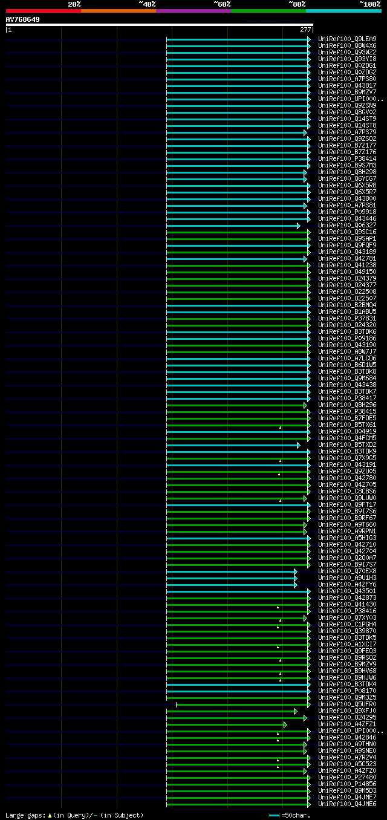Open hit UniRef100_Q9ZSN9
The width and height of the screenshot is (387, 820).
(347, 106)
